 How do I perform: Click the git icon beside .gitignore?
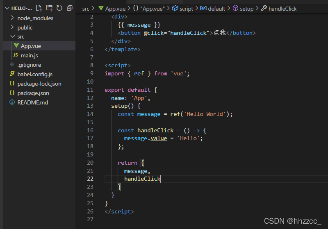(12, 64)
